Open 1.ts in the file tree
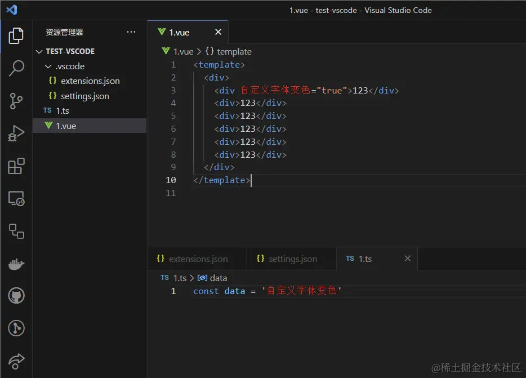 tap(90, 111)
